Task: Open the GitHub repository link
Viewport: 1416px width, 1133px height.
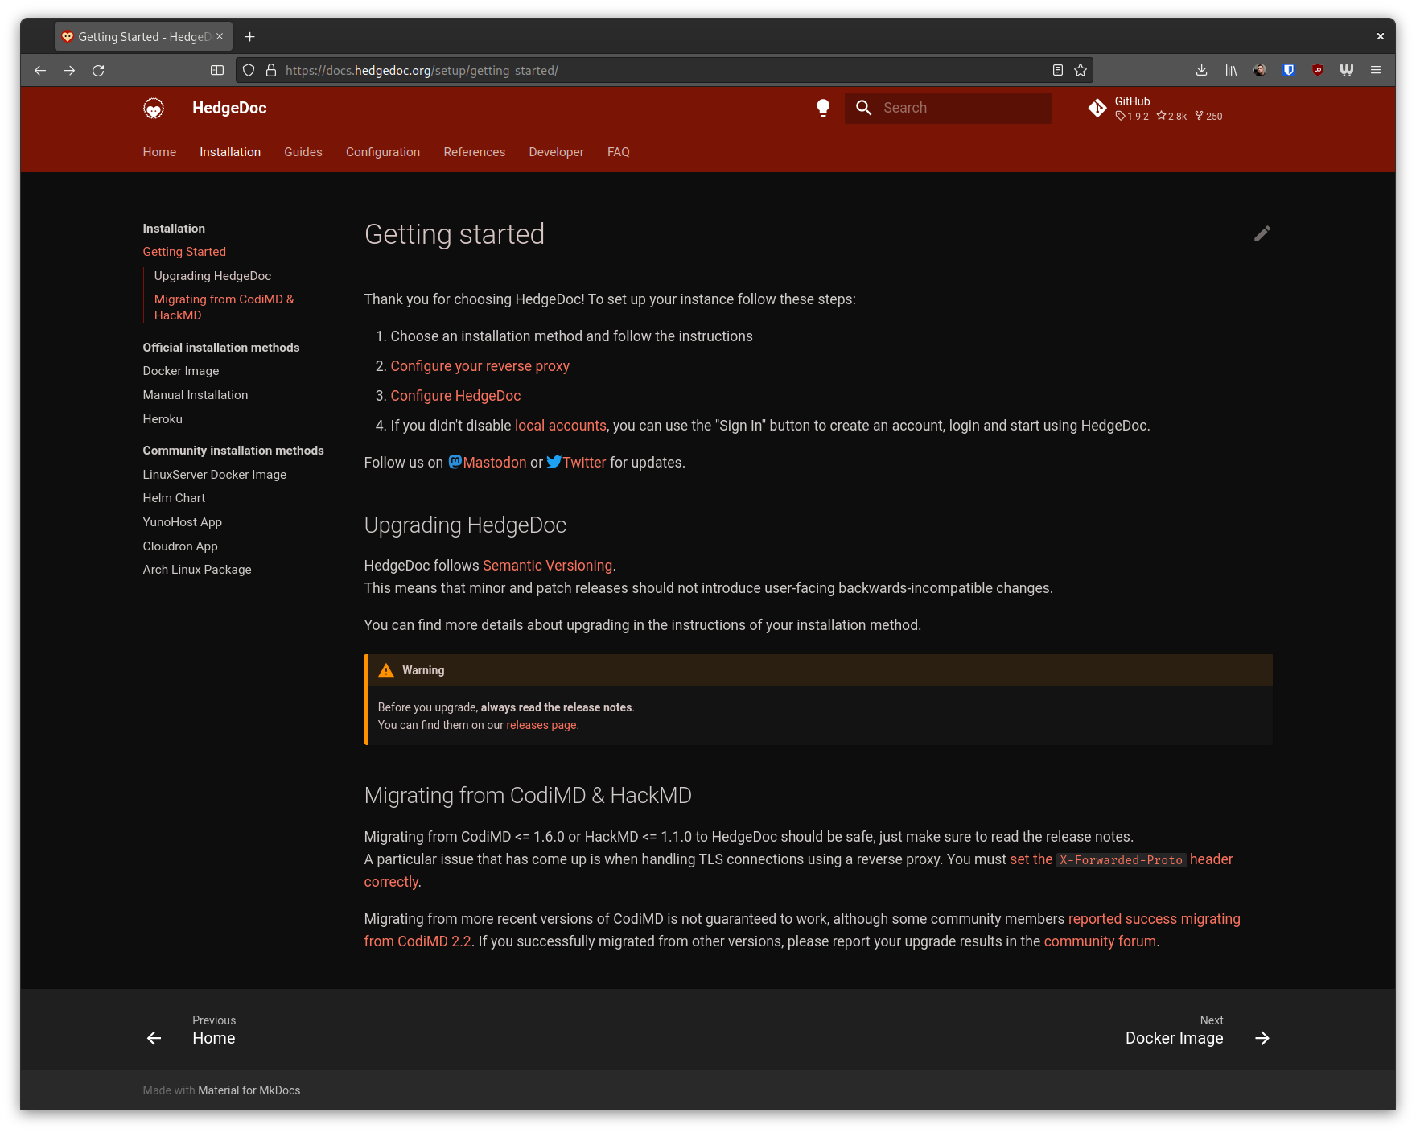Action: pos(1155,108)
